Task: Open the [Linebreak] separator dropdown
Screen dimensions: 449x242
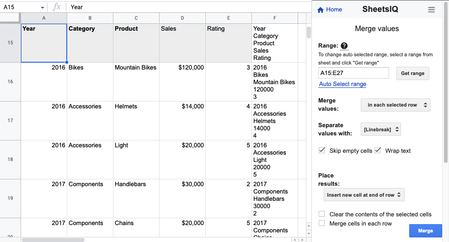Action: [380, 129]
